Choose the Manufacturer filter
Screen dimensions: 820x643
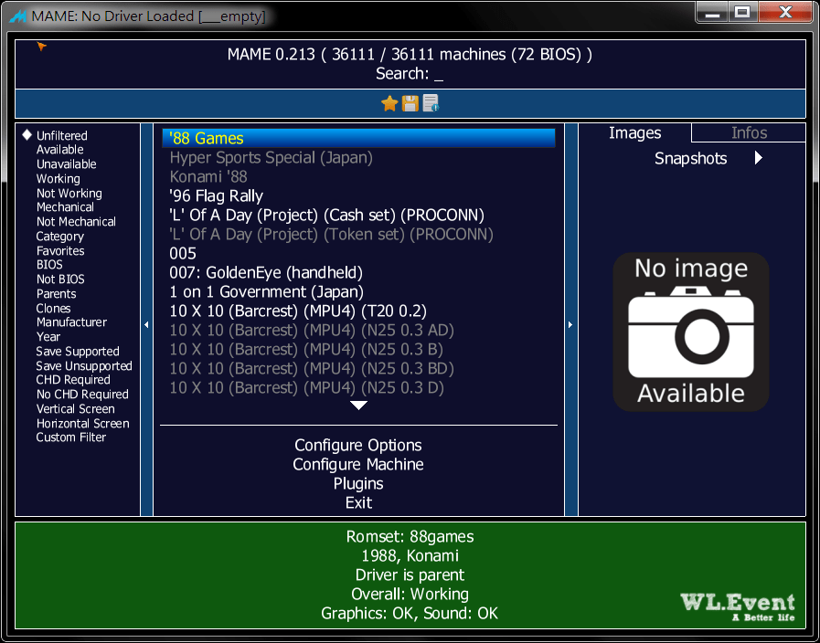coord(71,322)
